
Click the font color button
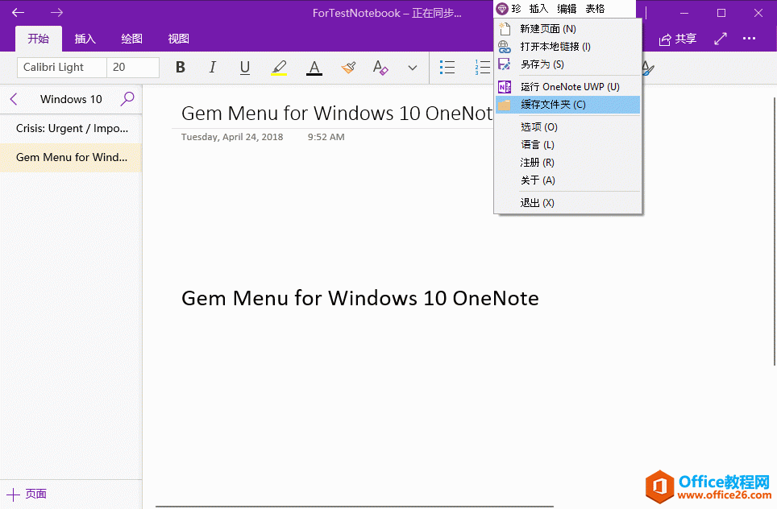pos(314,68)
